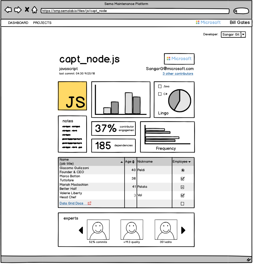
Task: Enable the C# checkbox
Action: (x=160, y=94)
